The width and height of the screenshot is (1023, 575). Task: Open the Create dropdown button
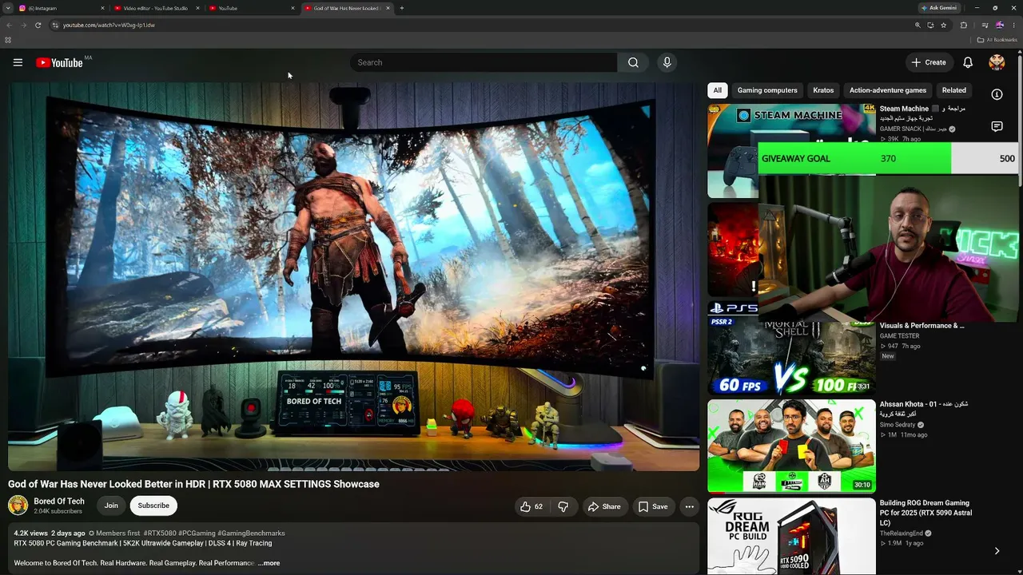(x=929, y=62)
